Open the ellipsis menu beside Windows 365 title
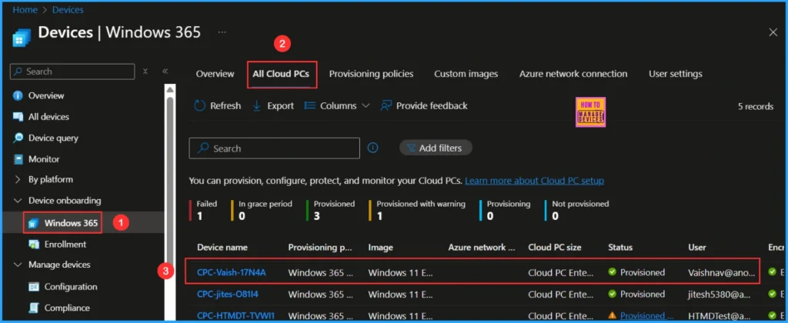Image resolution: width=788 pixels, height=323 pixels. coord(222,32)
